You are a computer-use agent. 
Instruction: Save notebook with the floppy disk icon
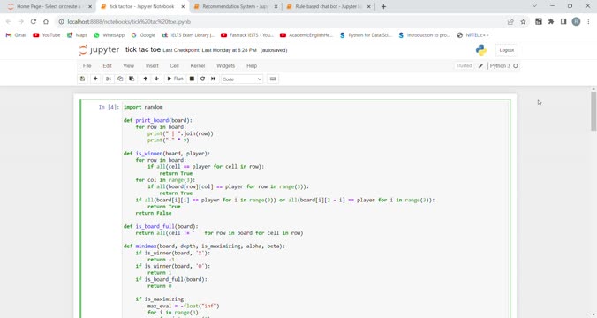82,79
